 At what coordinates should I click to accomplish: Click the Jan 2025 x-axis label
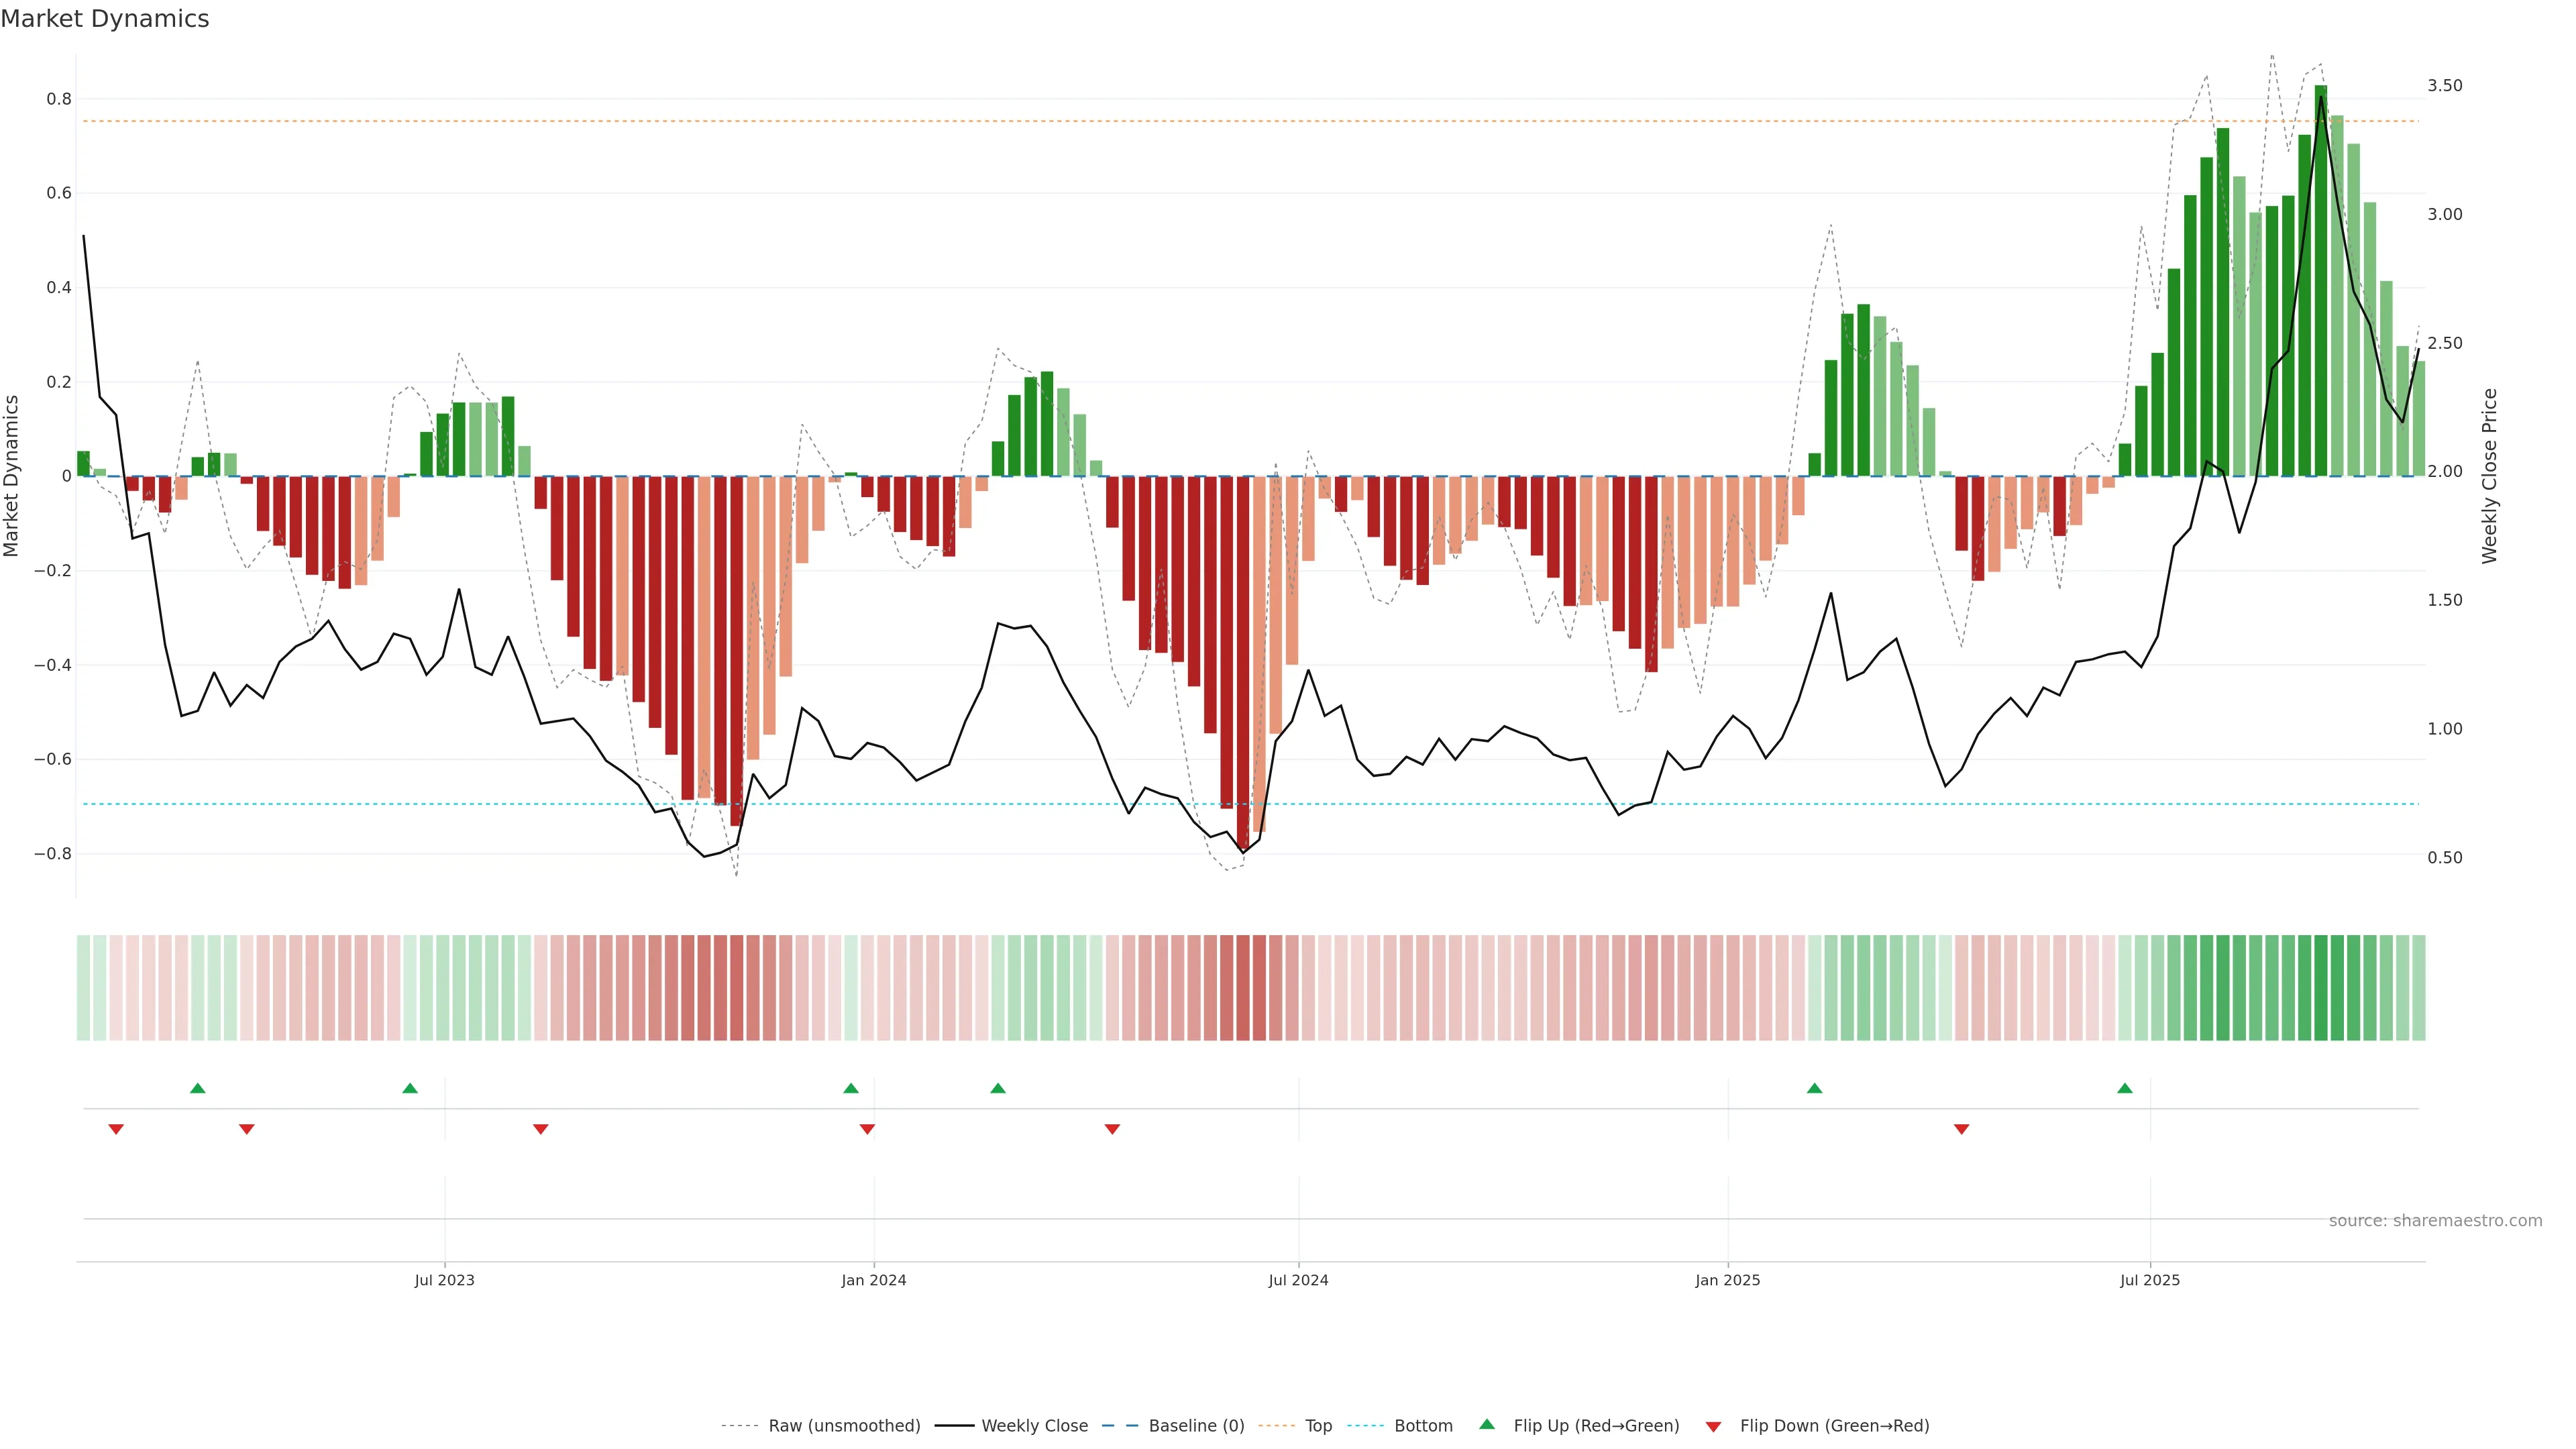coord(1727,1280)
